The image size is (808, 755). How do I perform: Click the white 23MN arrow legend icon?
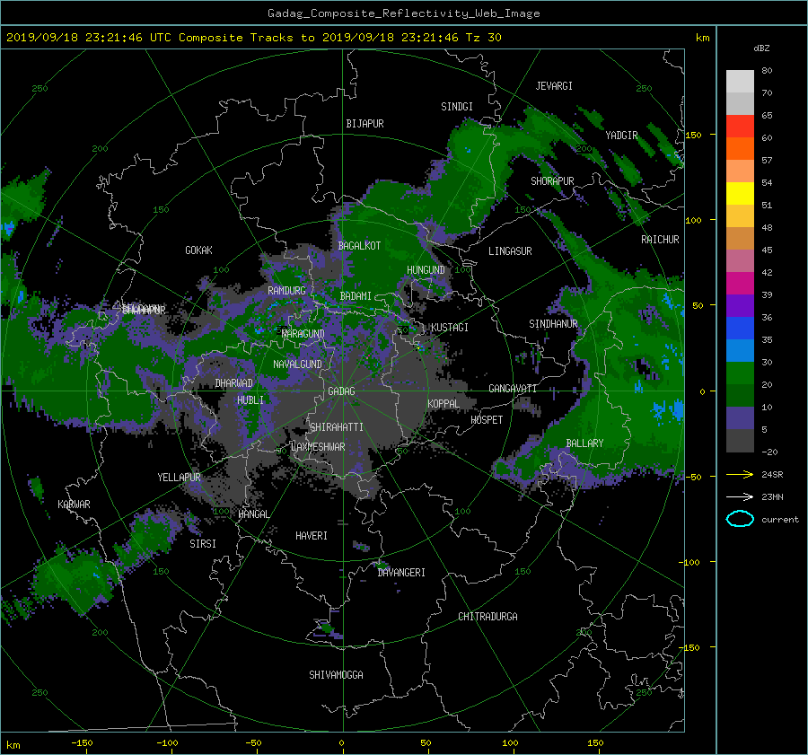pyautogui.click(x=740, y=496)
